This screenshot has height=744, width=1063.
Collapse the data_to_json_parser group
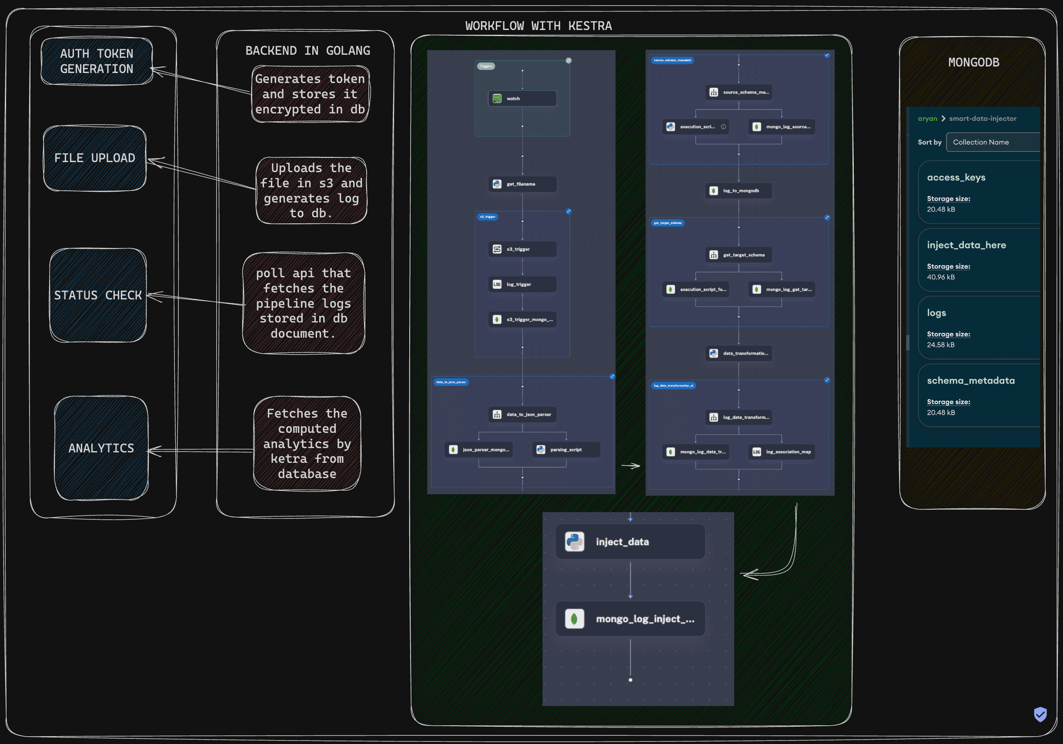tap(612, 377)
